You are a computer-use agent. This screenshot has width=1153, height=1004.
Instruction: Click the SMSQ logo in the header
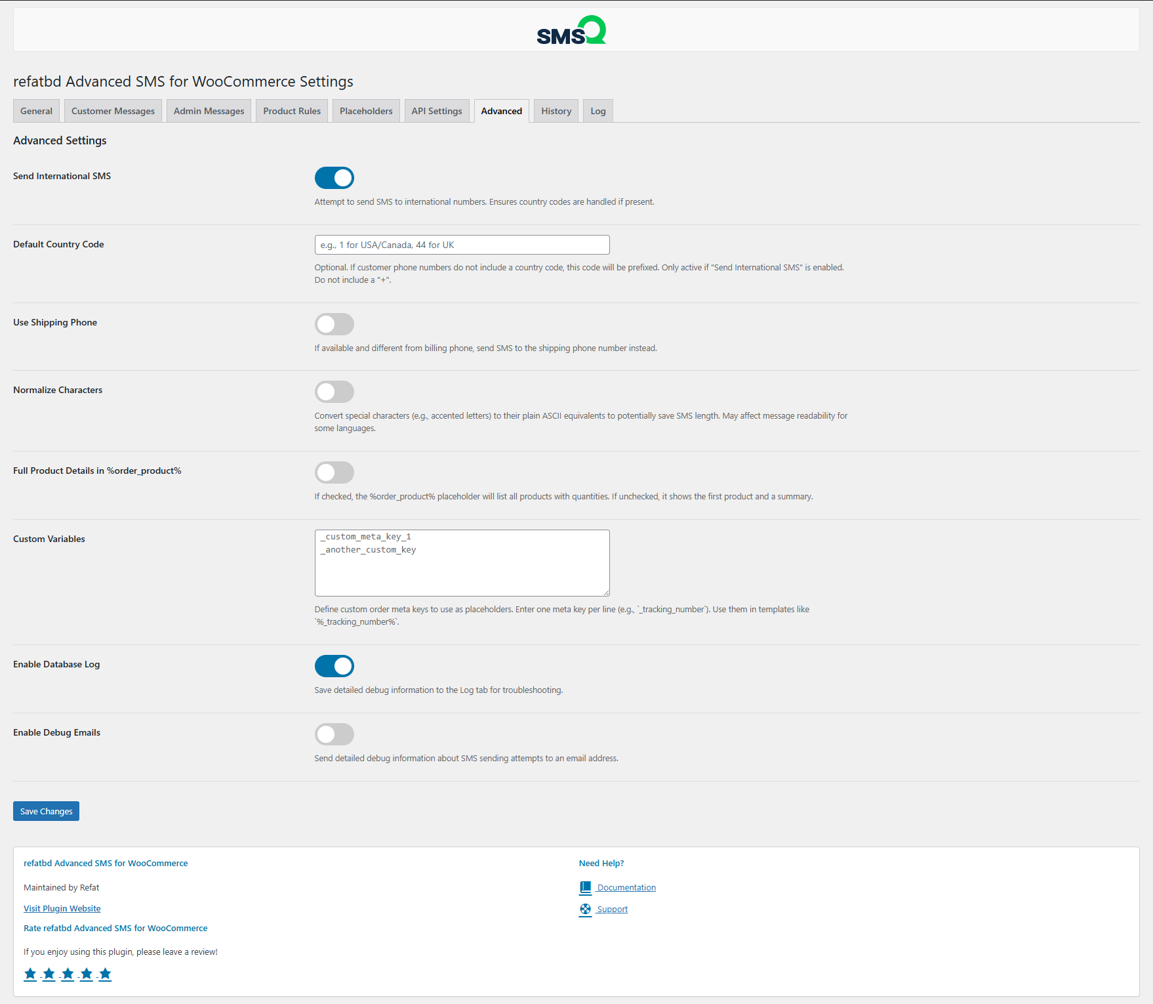pos(571,30)
